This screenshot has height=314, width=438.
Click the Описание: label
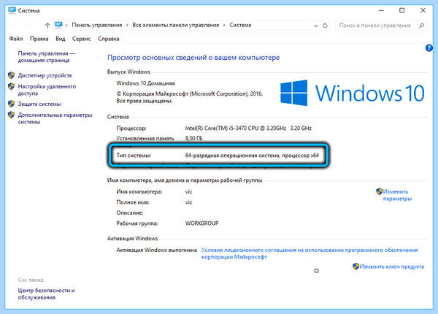click(130, 213)
